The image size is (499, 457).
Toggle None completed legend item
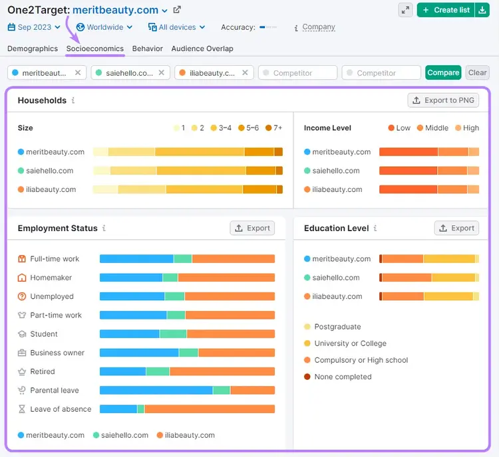tap(337, 377)
